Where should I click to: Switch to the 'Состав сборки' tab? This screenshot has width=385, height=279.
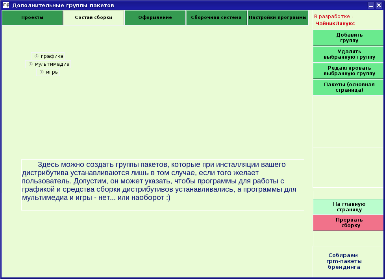[94, 18]
